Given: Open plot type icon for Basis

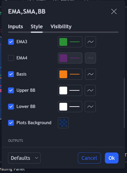Looking at the screenshot, I should tap(90, 74).
